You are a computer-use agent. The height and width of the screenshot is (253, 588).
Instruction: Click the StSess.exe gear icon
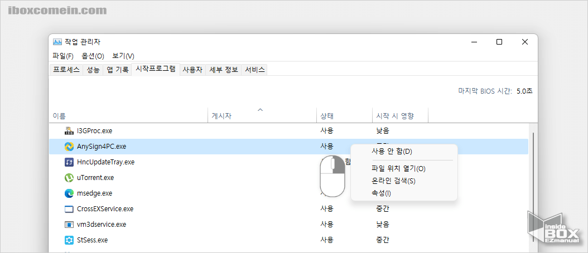pos(69,240)
